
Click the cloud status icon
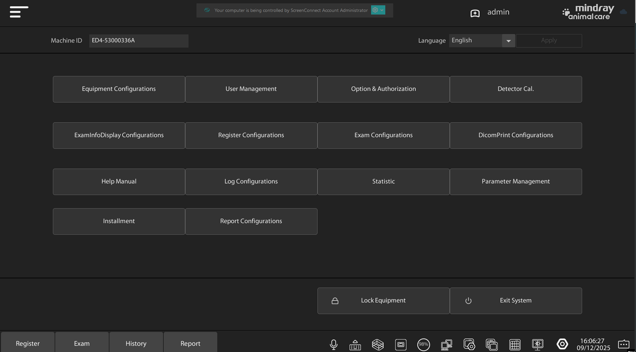click(x=623, y=12)
